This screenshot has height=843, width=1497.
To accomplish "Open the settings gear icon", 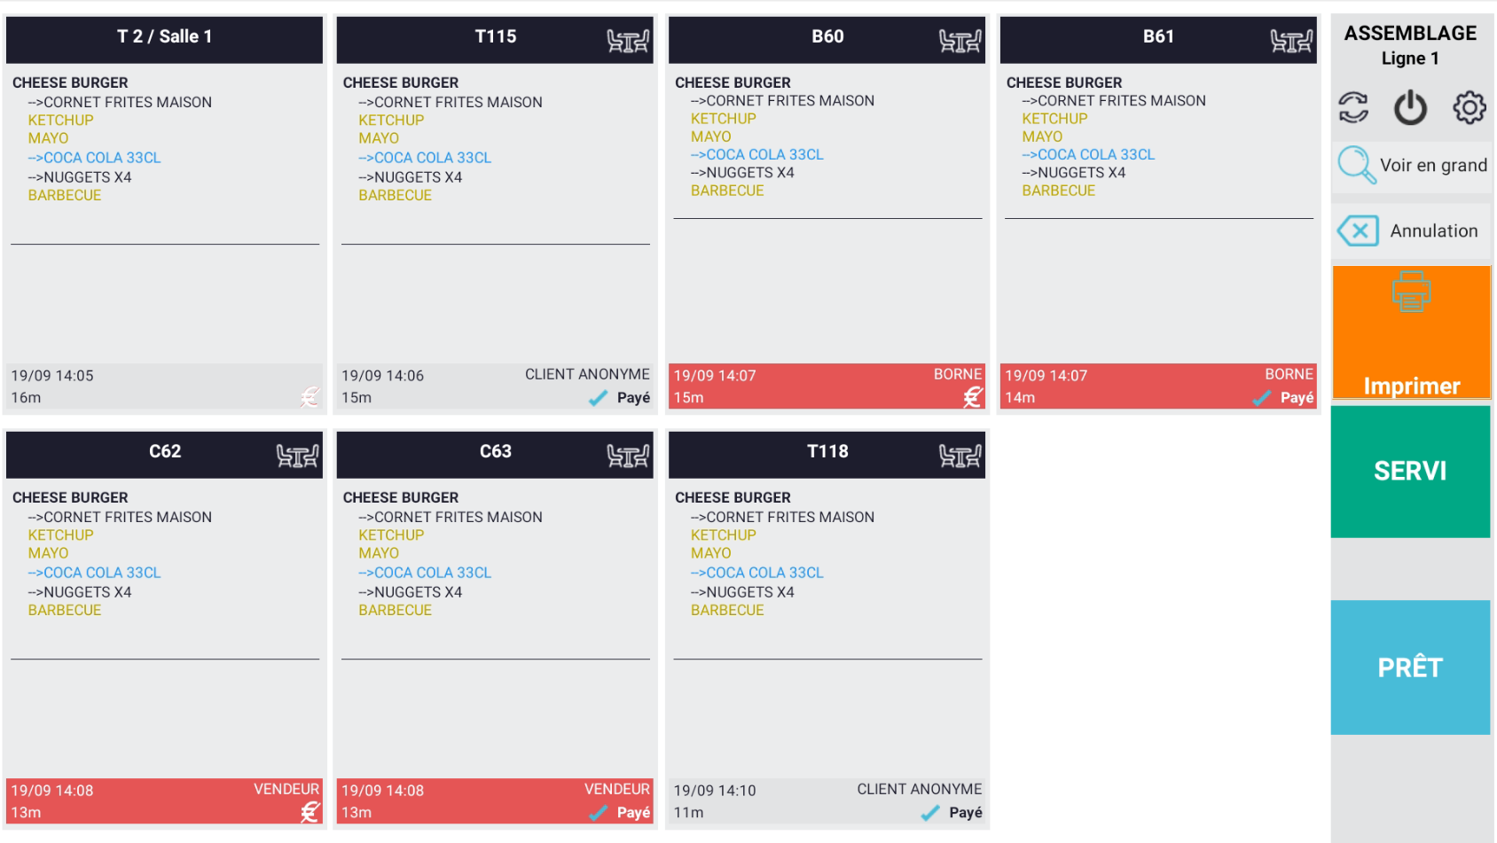I will tap(1469, 108).
